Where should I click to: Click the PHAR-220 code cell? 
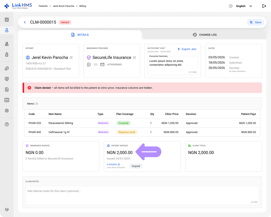tap(35, 123)
